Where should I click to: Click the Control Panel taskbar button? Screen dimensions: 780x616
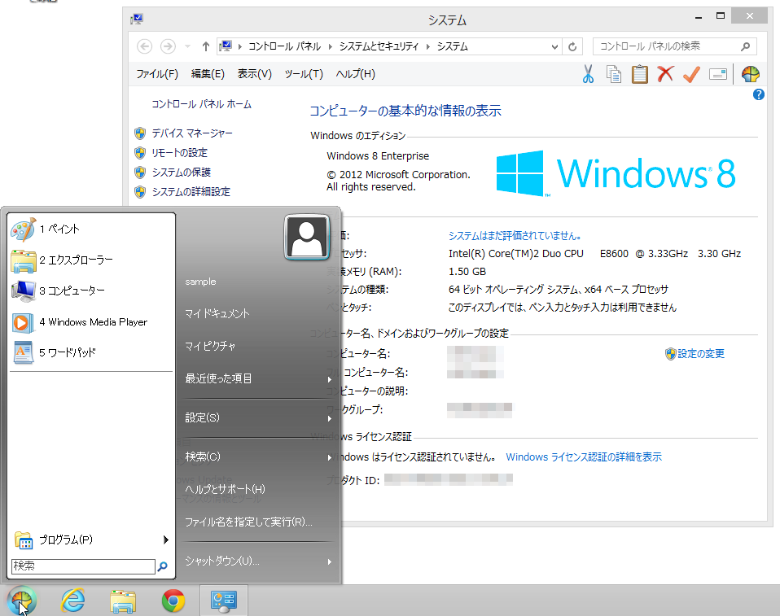tap(224, 601)
